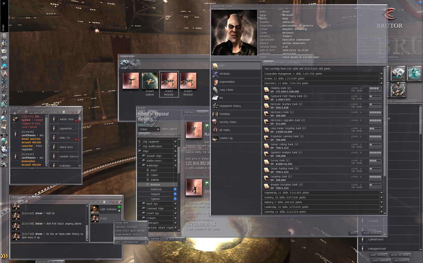Screen dimensions: 423x263
Task: Open Kill Rights in the character sheet
Action: [236, 130]
